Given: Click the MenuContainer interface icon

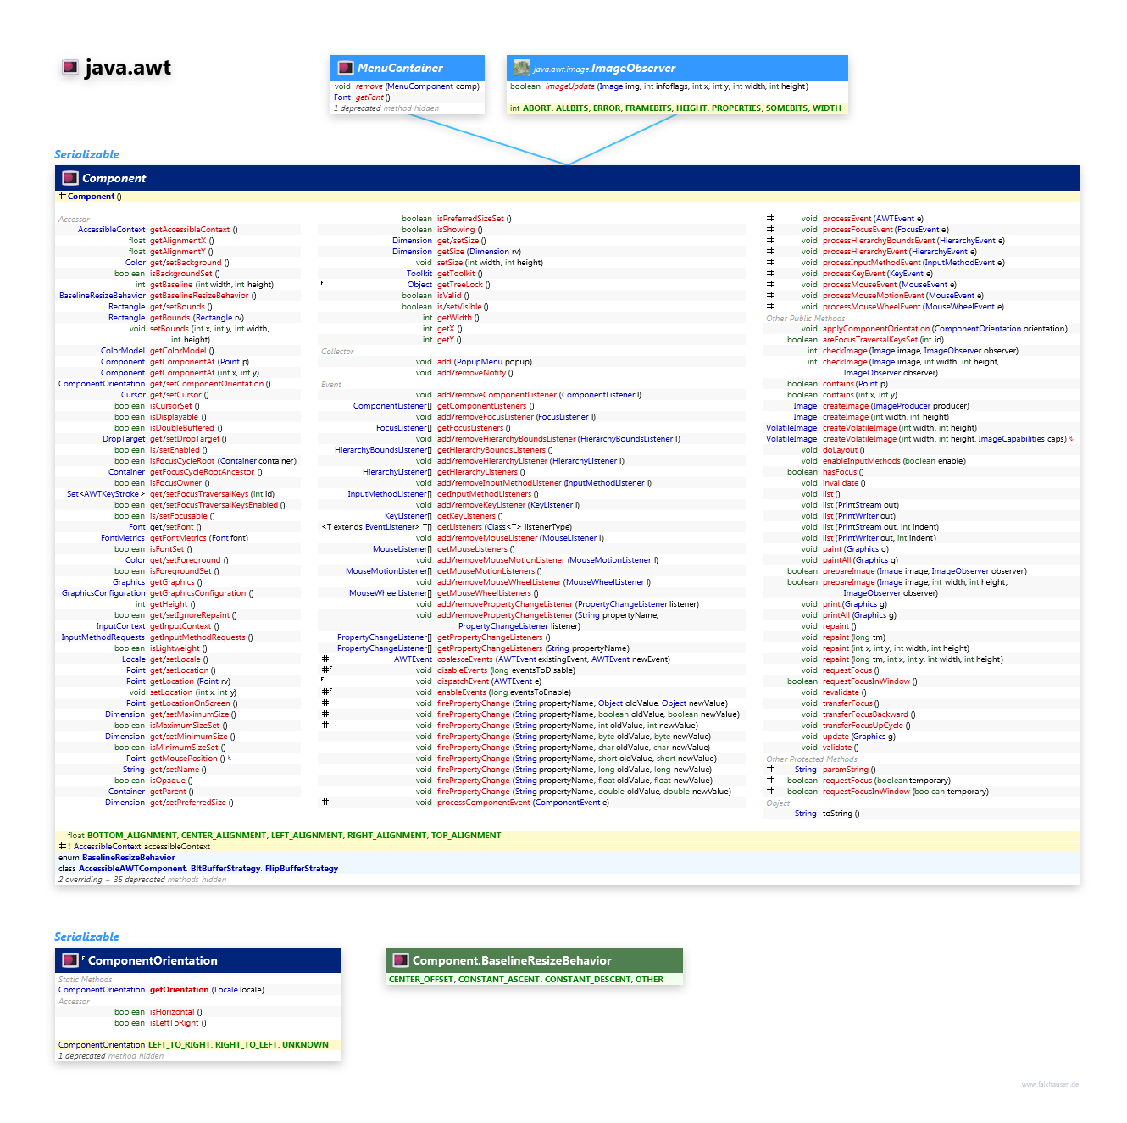Looking at the screenshot, I should (346, 68).
